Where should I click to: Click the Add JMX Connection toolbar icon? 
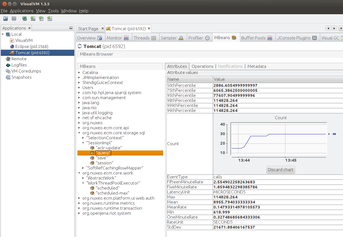pyautogui.click(x=33, y=19)
